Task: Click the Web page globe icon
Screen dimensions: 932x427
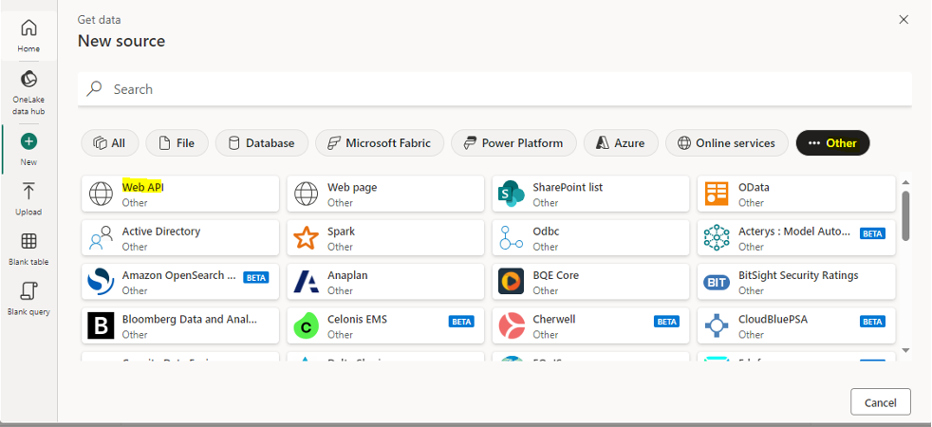Action: point(307,194)
